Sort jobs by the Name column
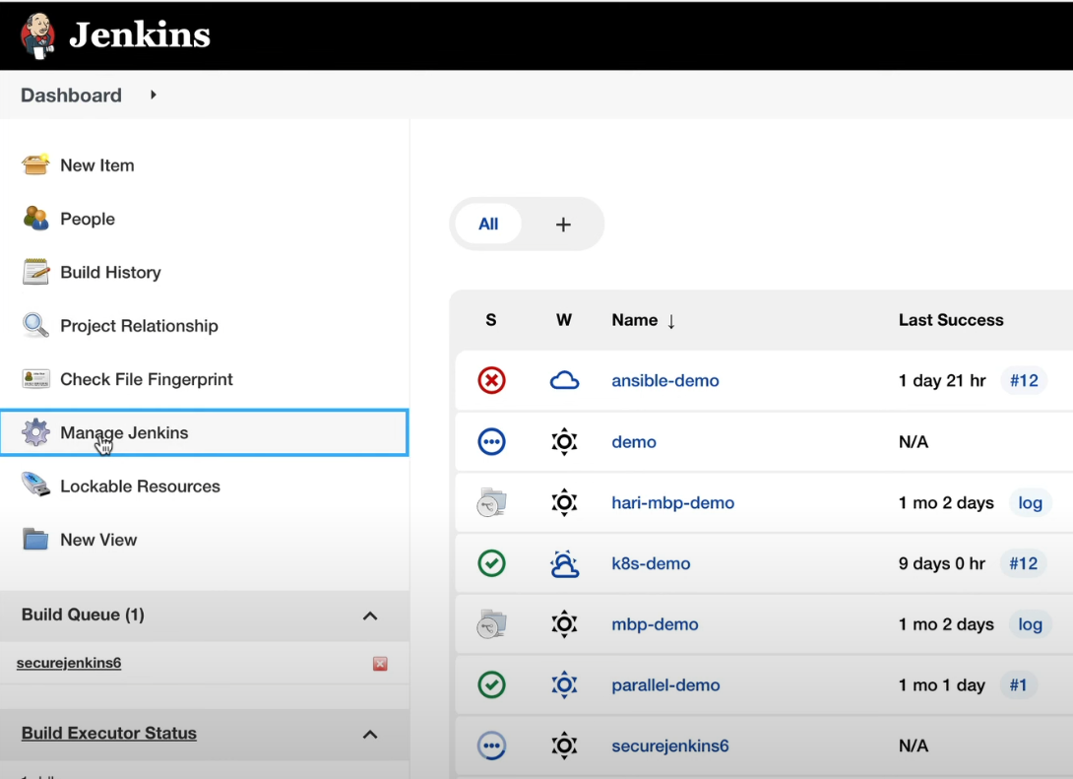The image size is (1073, 779). 643,320
